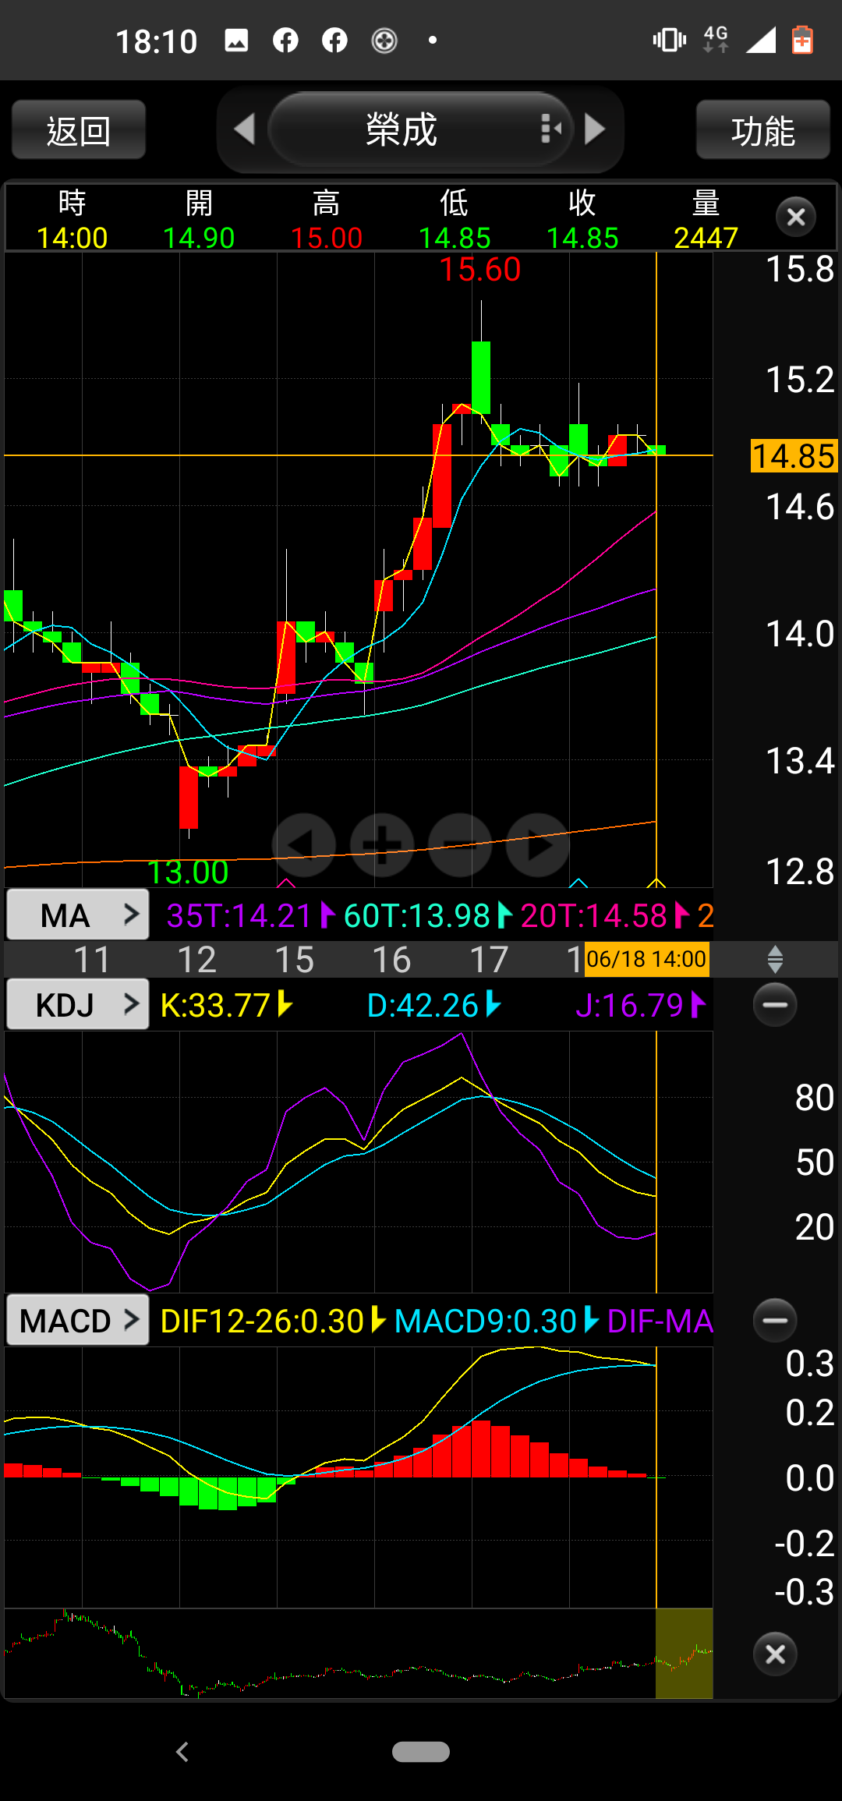This screenshot has width=842, height=1801.
Task: Zoom out chart with minus button
Action: [x=460, y=845]
